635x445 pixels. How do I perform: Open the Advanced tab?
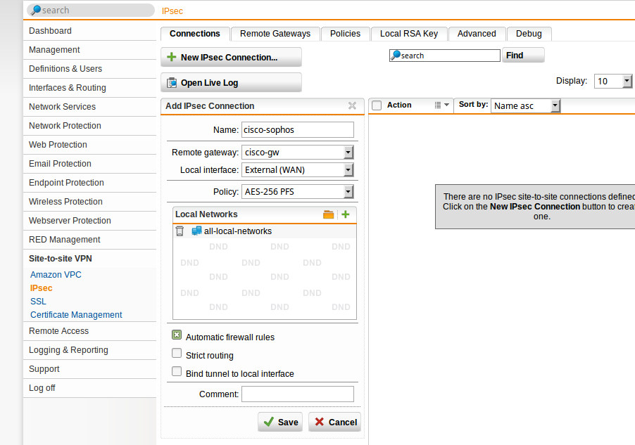coord(477,33)
